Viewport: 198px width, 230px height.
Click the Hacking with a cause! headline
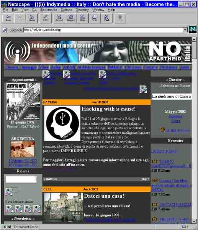(x=109, y=109)
